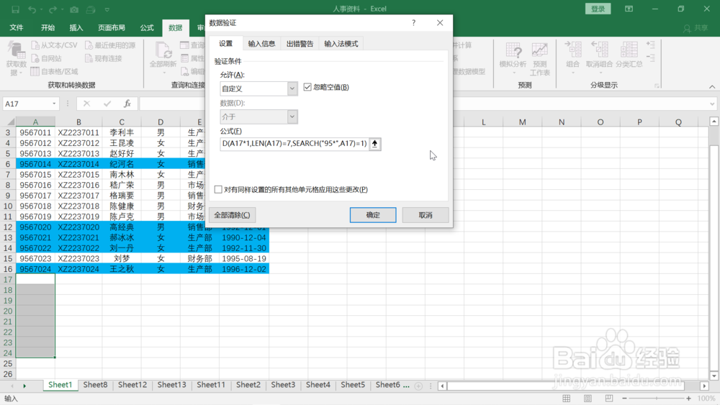Screen dimensions: 720x405
Task: Click From Table/Range (自表格/区域)
Action: pos(54,71)
